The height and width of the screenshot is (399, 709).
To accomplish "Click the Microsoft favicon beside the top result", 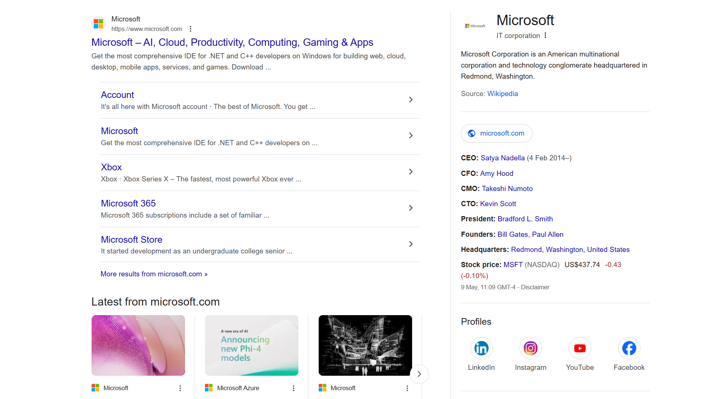I will pos(98,24).
